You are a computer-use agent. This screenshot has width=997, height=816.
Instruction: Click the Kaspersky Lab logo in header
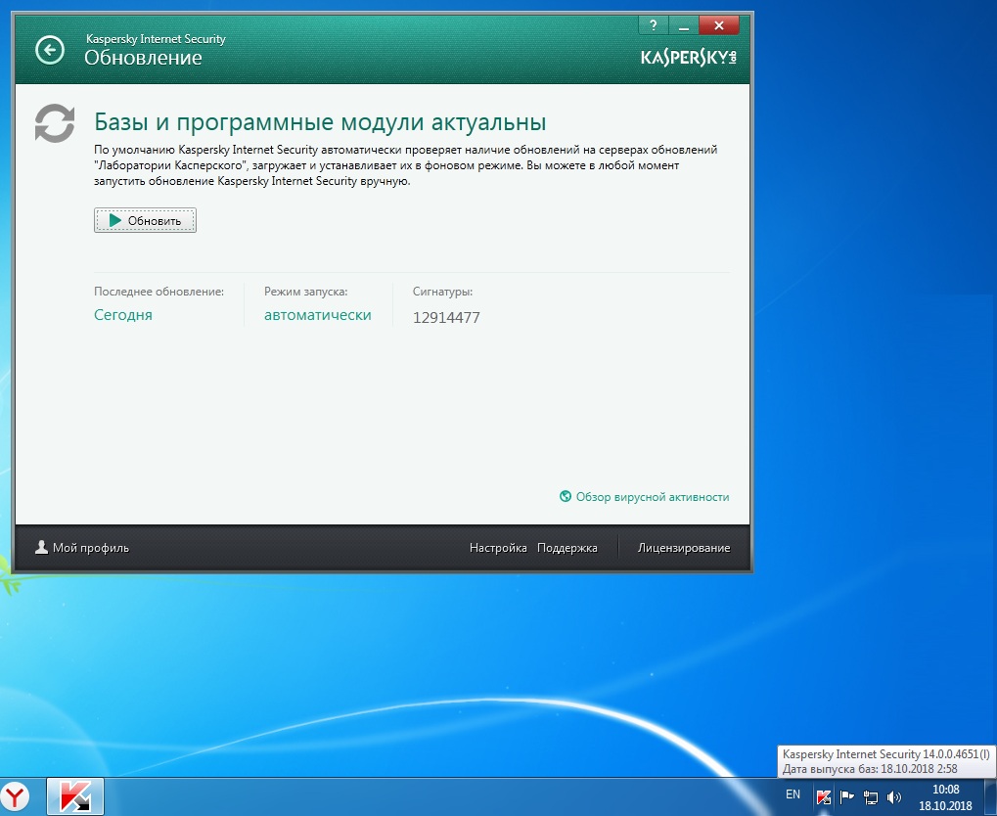point(688,58)
